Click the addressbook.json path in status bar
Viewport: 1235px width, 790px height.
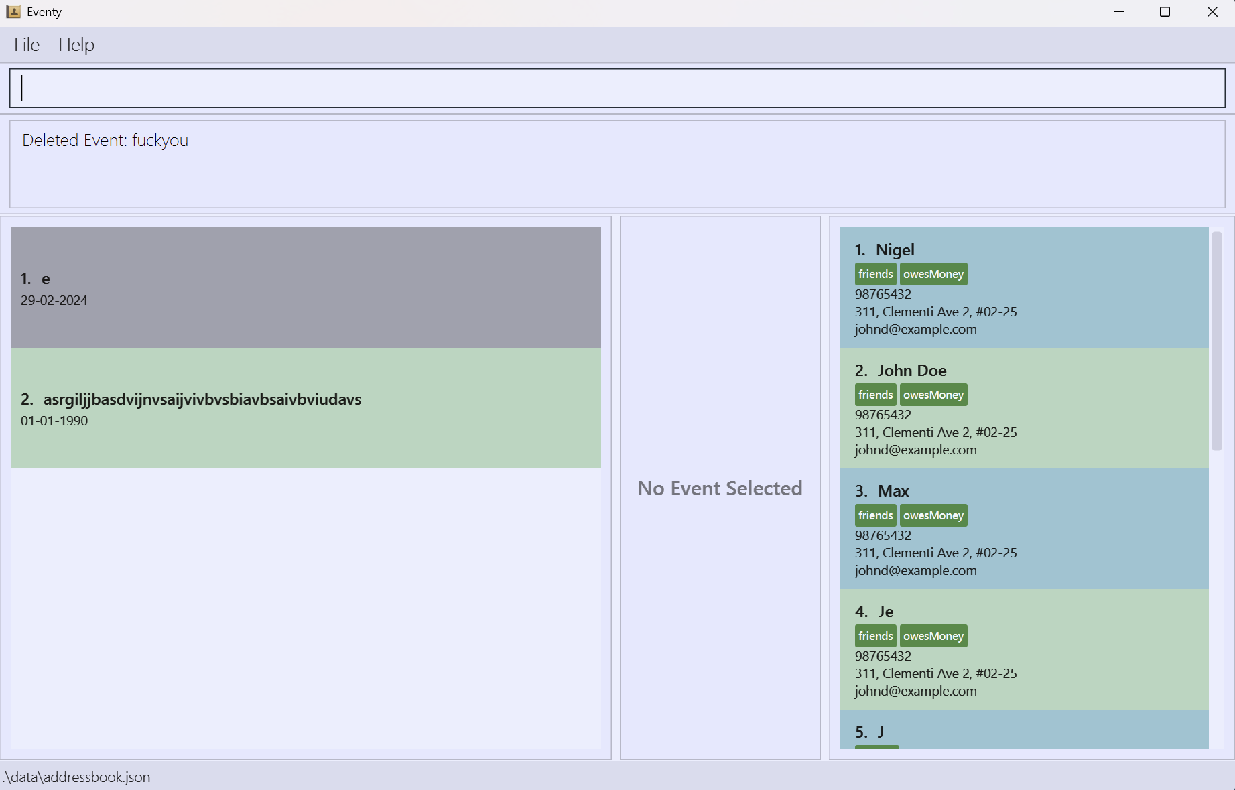click(x=76, y=777)
